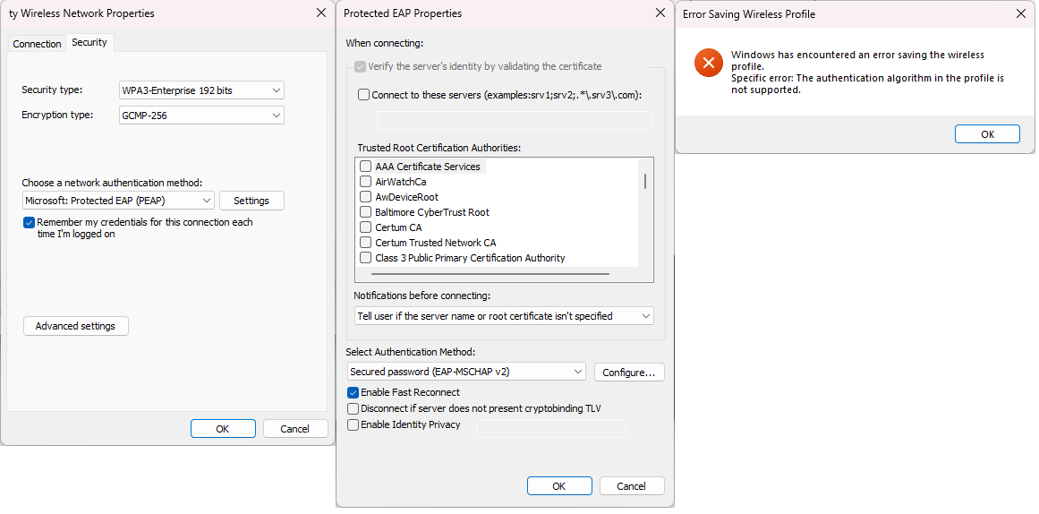Check the AAA Certificate Services checkbox

pyautogui.click(x=366, y=167)
